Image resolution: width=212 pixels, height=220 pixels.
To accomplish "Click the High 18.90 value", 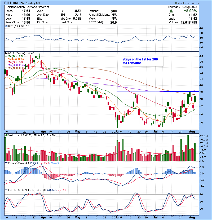I will pyautogui.click(x=26, y=15).
